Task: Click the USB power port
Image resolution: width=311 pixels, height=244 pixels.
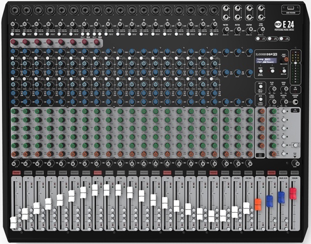Action: click(290, 7)
